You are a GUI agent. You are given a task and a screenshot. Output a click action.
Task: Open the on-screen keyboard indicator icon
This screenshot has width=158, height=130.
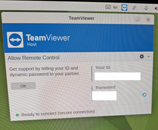pyautogui.click(x=108, y=7)
